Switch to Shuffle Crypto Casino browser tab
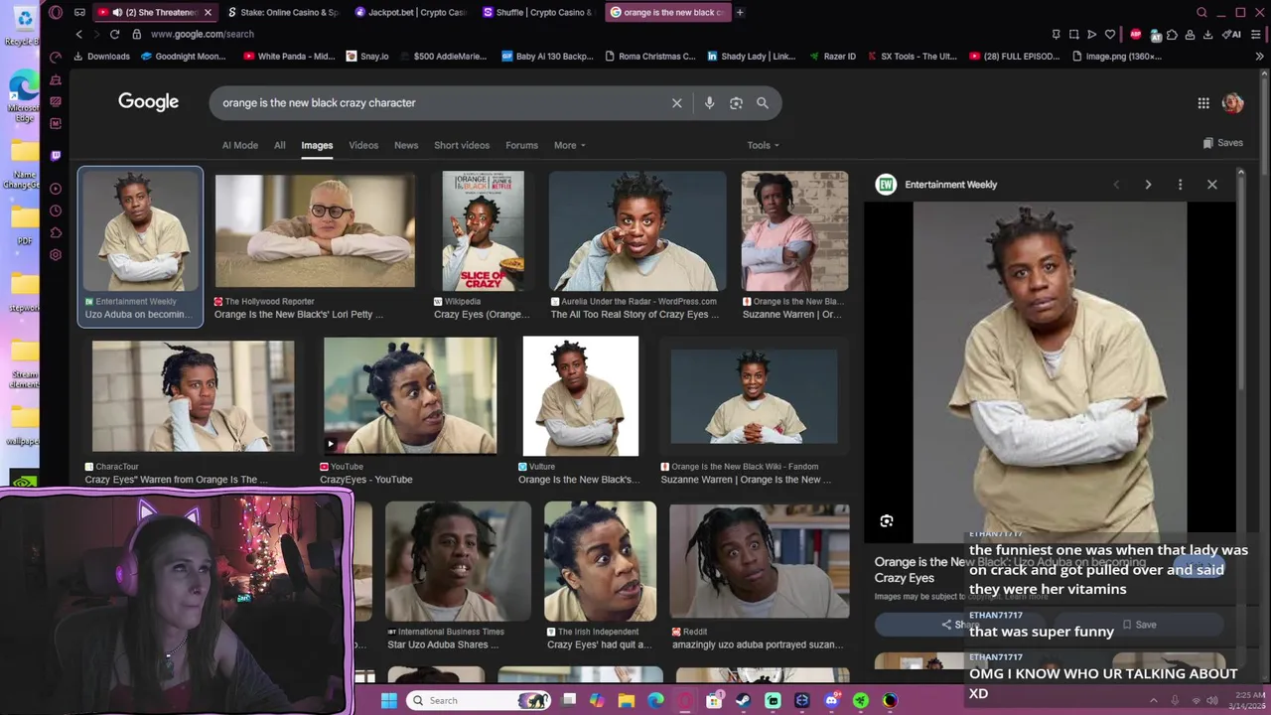Image resolution: width=1271 pixels, height=715 pixels. coord(536,12)
